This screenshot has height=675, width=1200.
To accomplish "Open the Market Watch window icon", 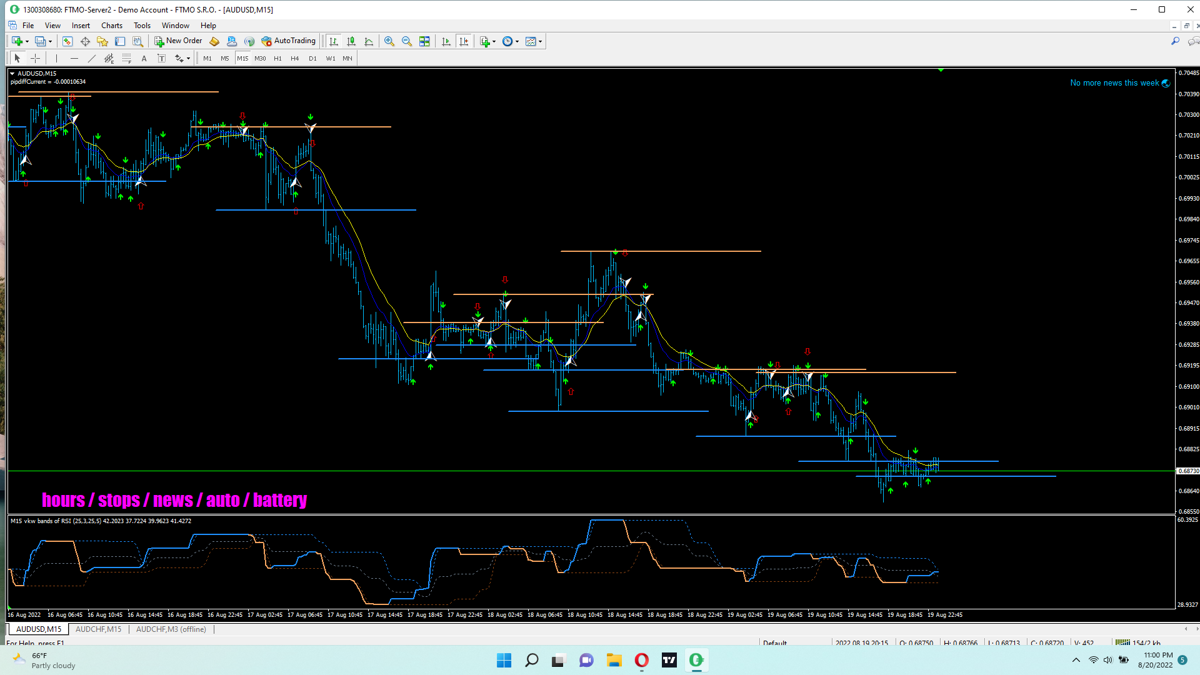I will pos(67,41).
